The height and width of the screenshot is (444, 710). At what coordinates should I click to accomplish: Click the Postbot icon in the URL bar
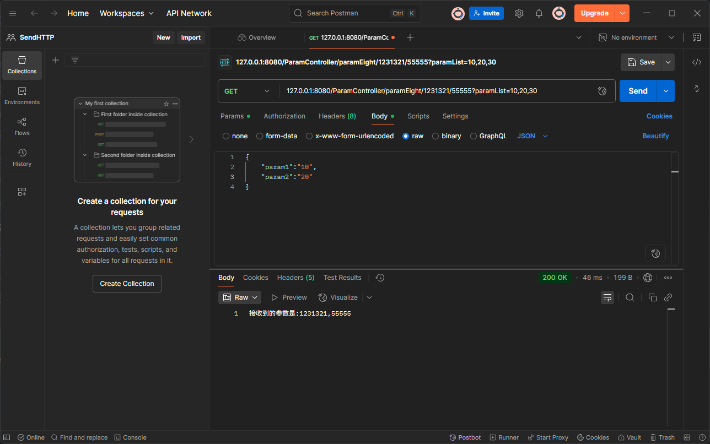click(x=602, y=91)
